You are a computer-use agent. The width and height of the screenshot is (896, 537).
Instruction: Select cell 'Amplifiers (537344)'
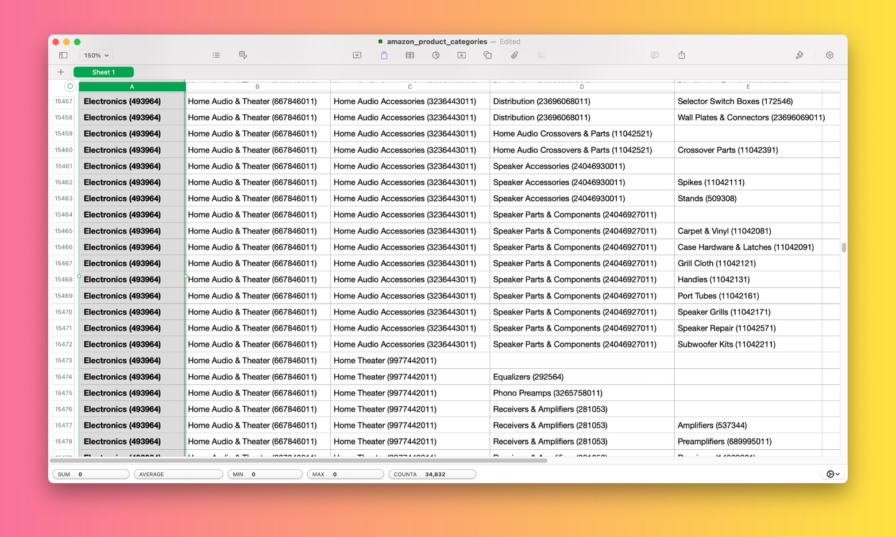pyautogui.click(x=748, y=426)
